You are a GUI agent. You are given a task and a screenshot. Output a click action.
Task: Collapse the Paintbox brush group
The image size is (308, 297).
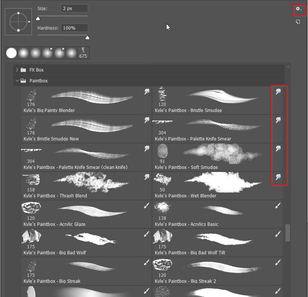pos(17,81)
